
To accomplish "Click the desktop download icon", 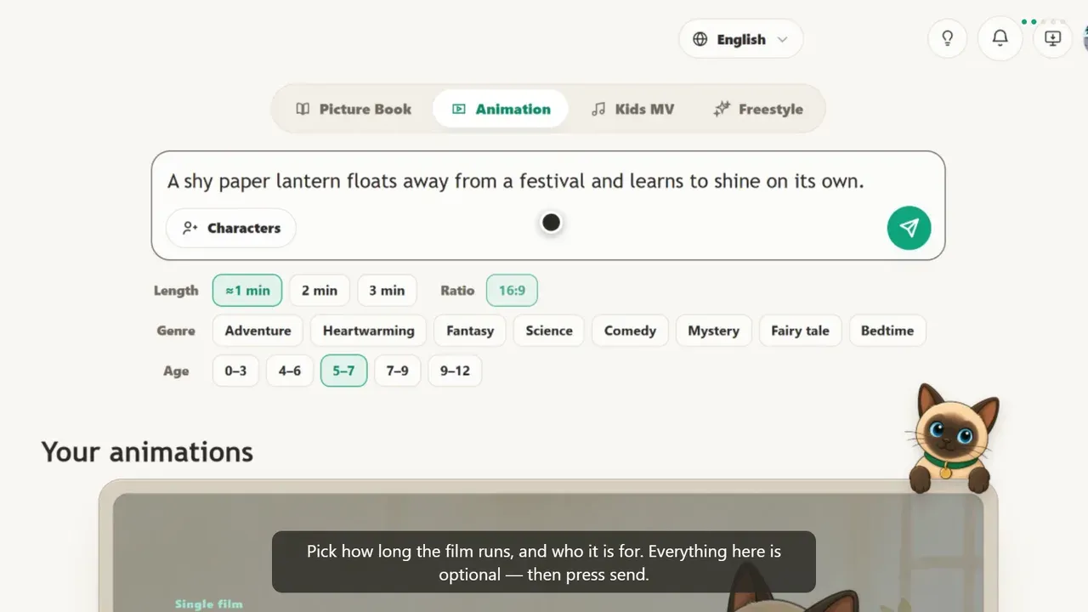I will coord(1053,38).
